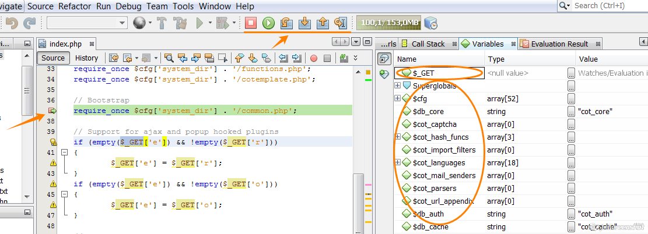This screenshot has height=234, width=648.
Task: Click the Step Out debugger icon
Action: click(322, 23)
